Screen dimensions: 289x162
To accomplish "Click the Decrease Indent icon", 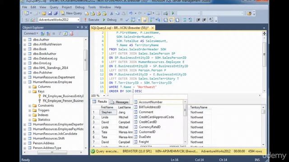I will (198, 20).
